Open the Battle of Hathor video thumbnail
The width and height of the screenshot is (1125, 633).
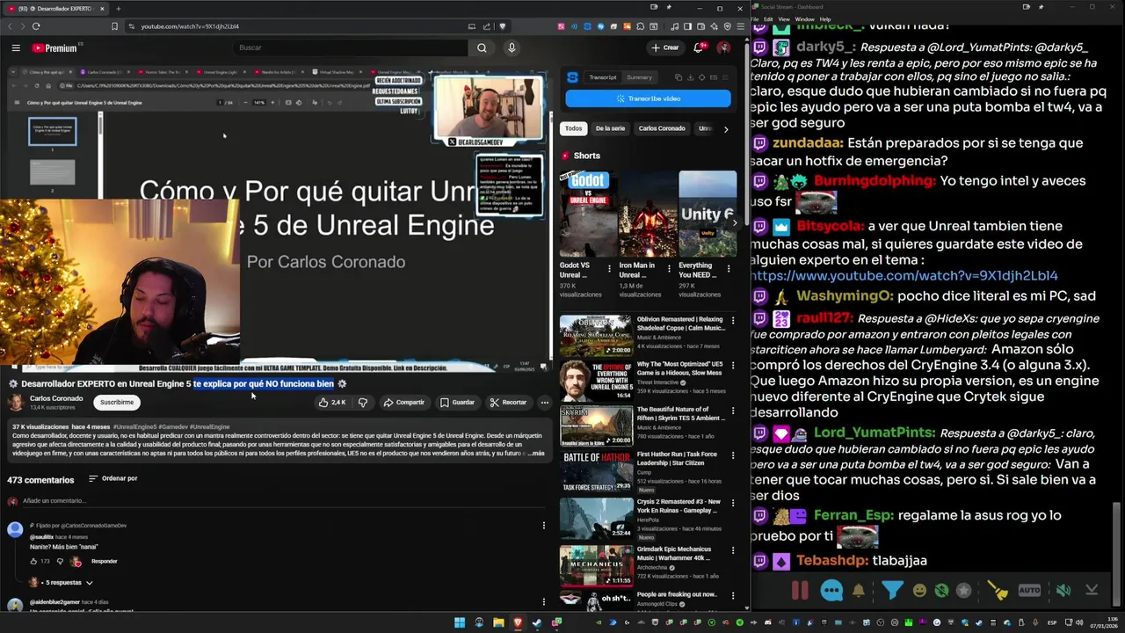[596, 471]
